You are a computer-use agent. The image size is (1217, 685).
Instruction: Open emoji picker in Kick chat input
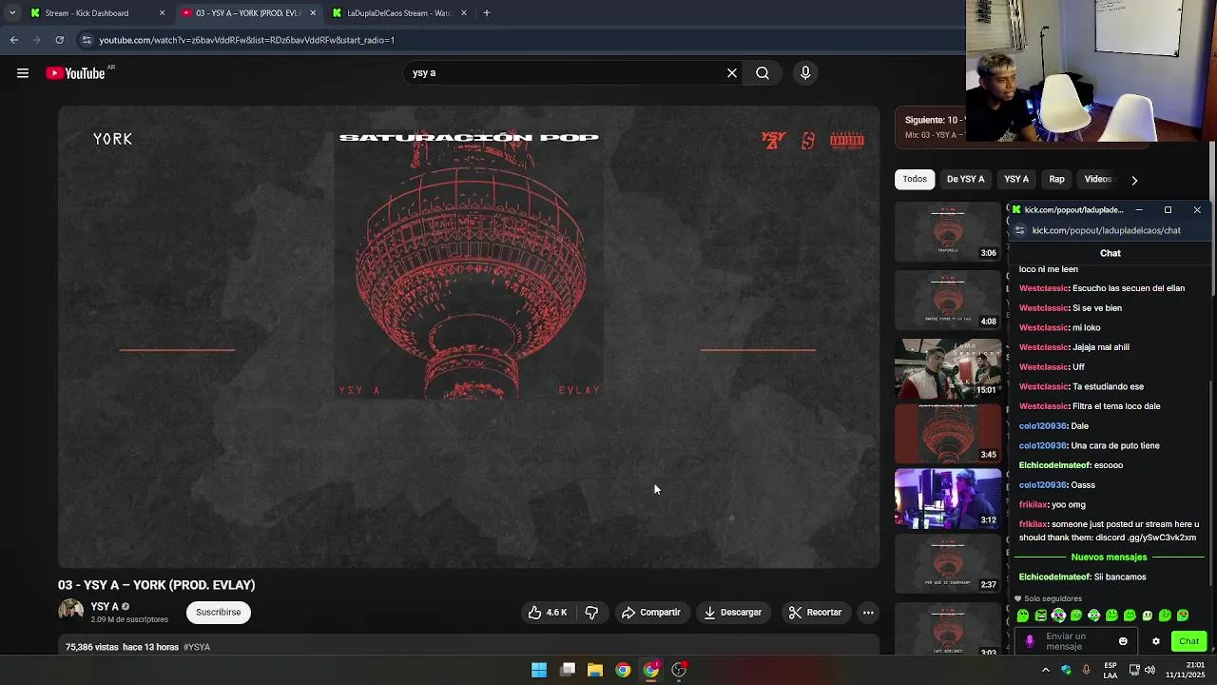pyautogui.click(x=1123, y=641)
